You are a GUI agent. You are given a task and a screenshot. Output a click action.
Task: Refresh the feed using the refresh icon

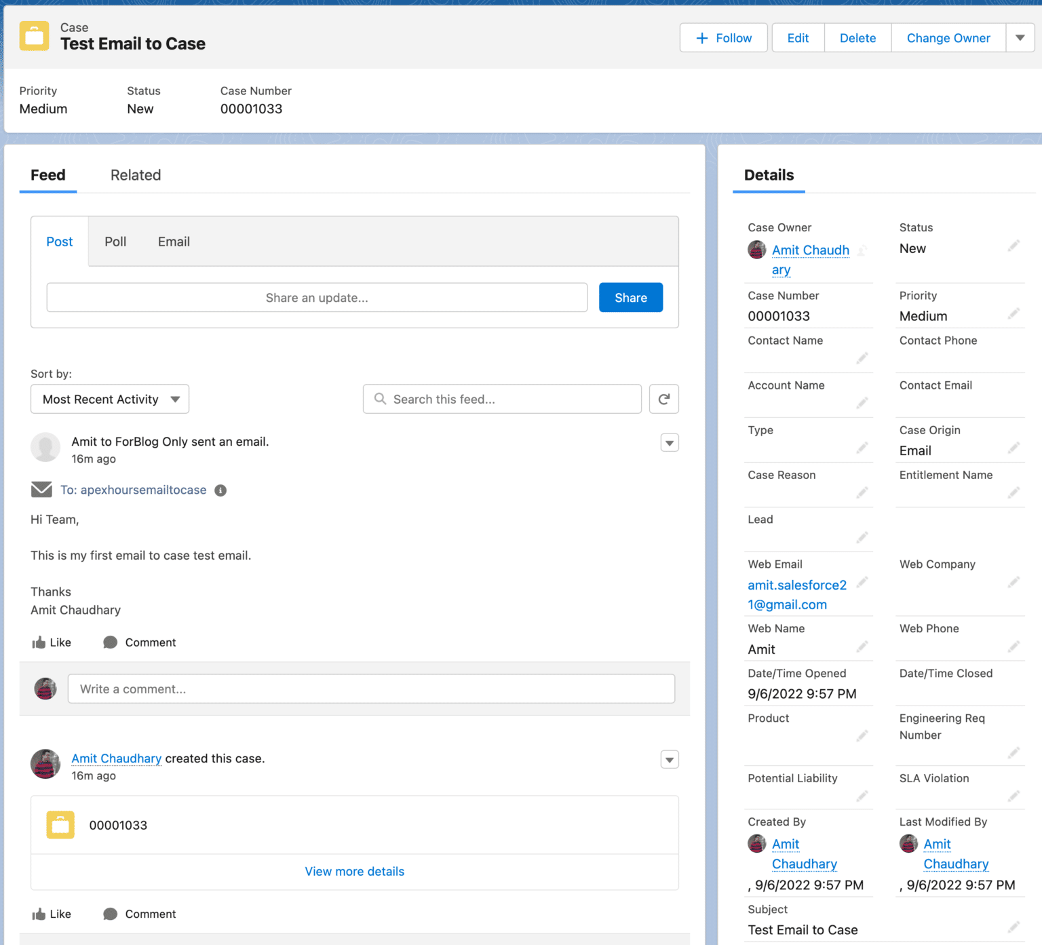click(663, 399)
